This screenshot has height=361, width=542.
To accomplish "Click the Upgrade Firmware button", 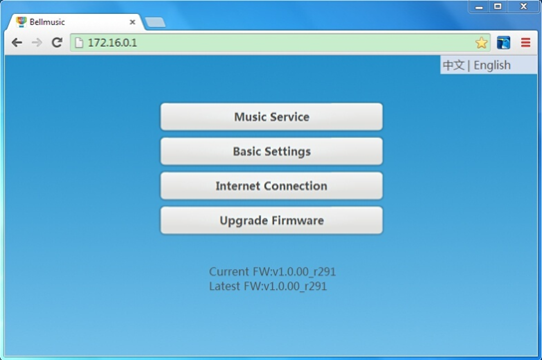I will (272, 220).
